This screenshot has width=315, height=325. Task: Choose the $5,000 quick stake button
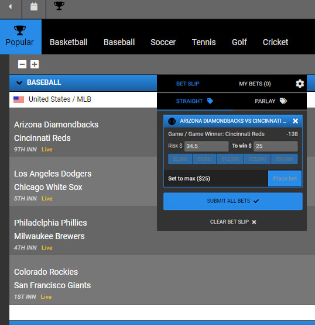(x=204, y=159)
